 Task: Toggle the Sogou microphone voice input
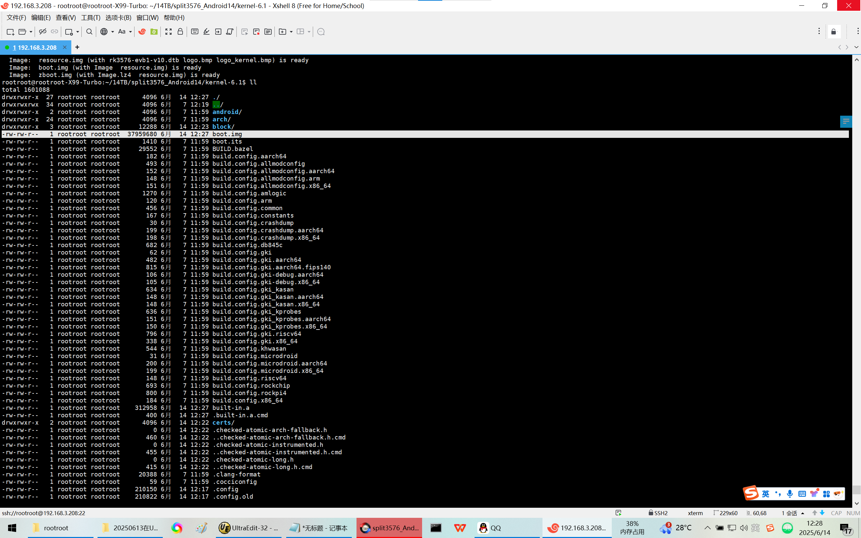(789, 494)
